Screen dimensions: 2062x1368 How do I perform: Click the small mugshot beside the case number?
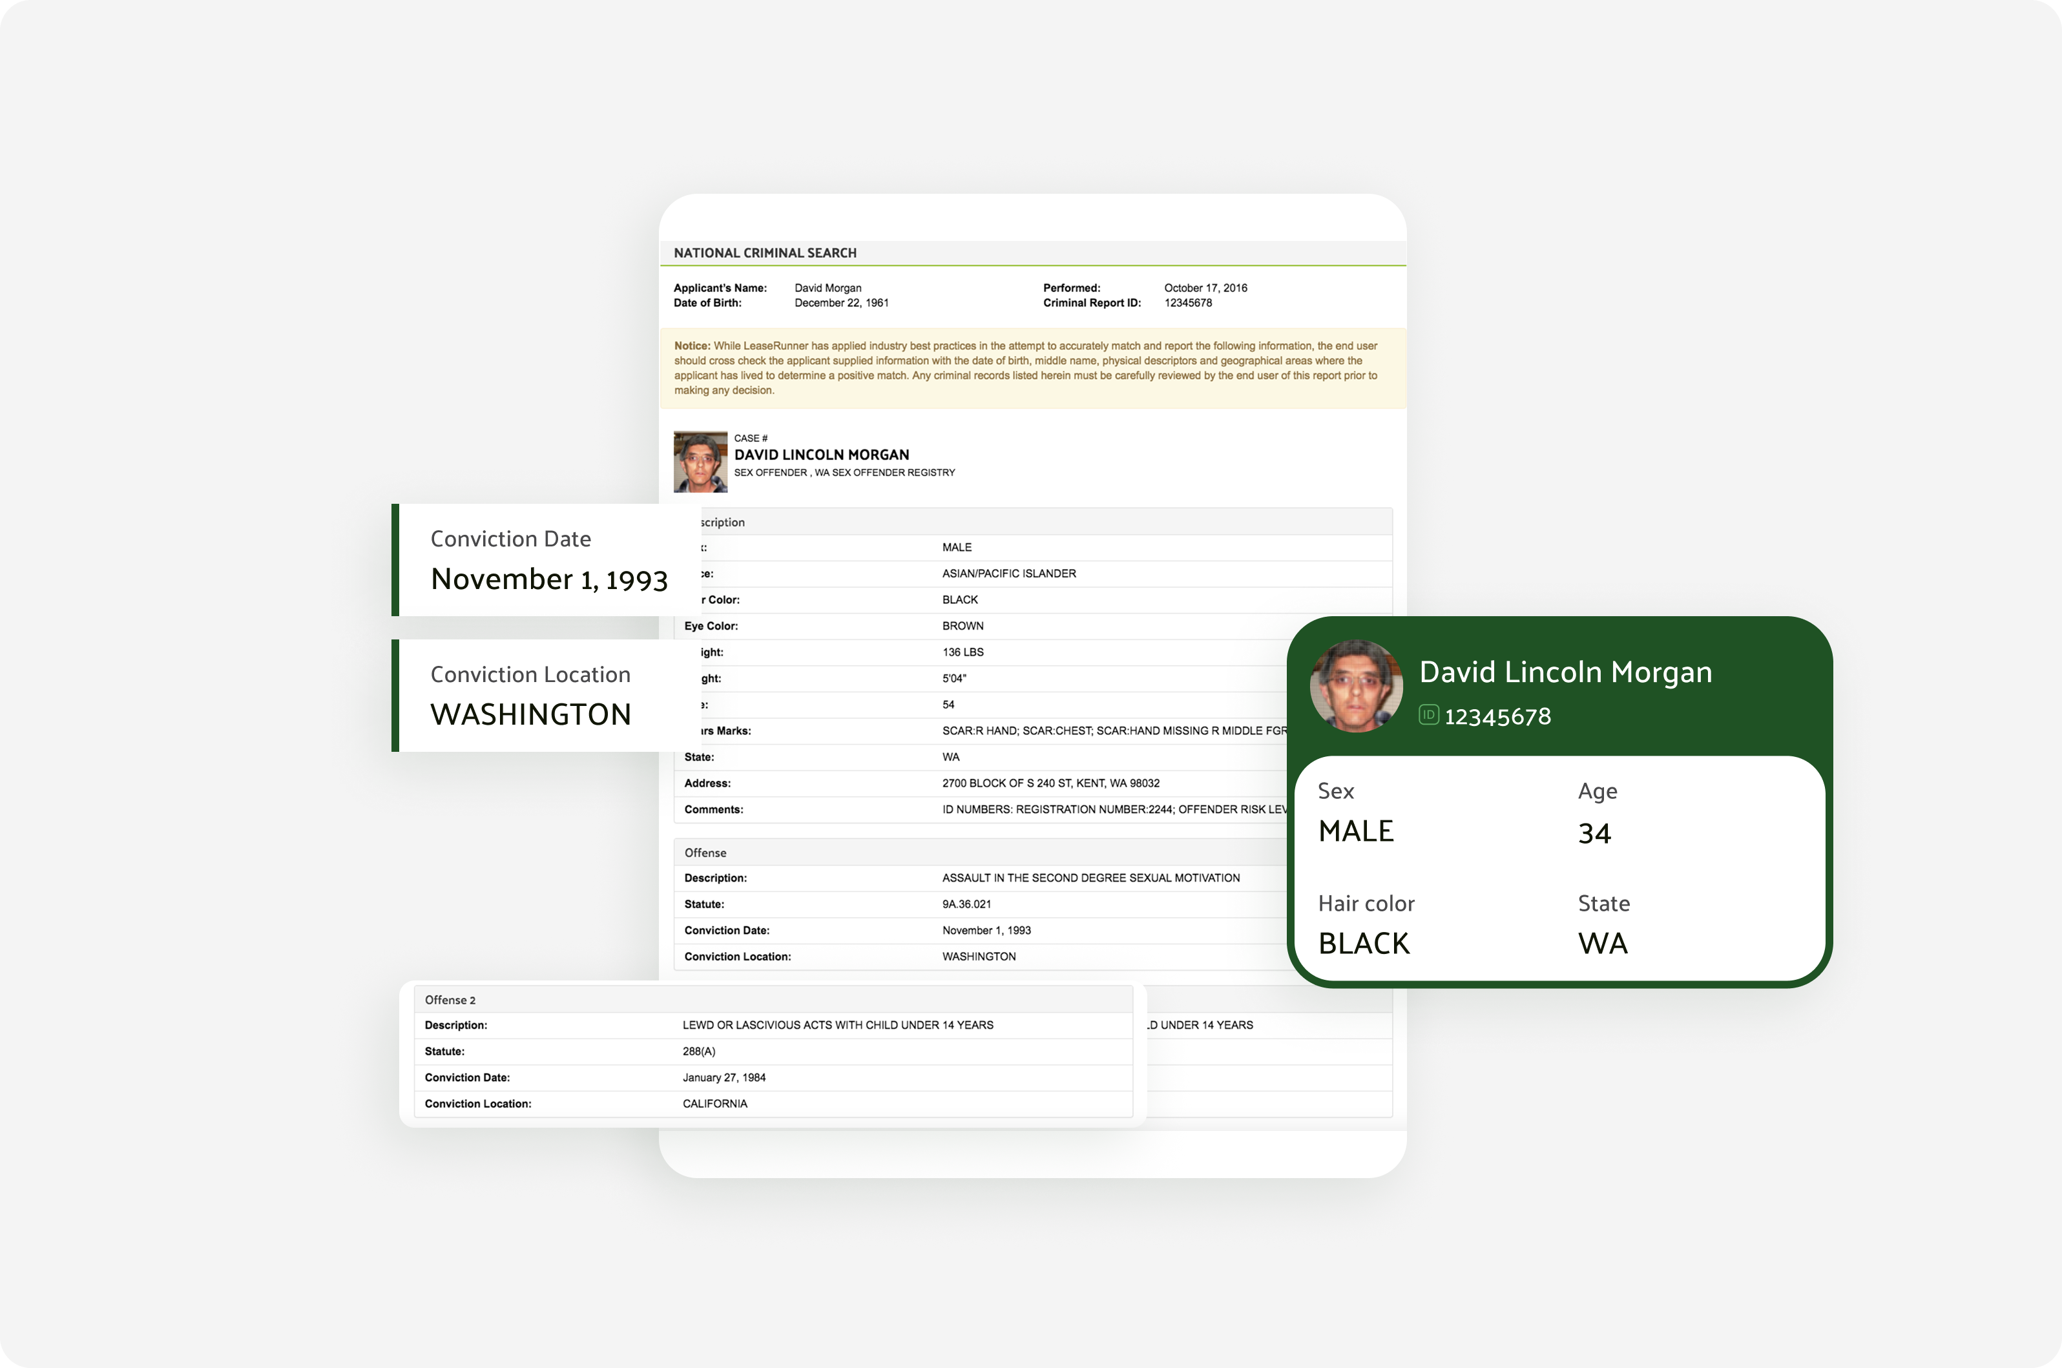(x=700, y=462)
